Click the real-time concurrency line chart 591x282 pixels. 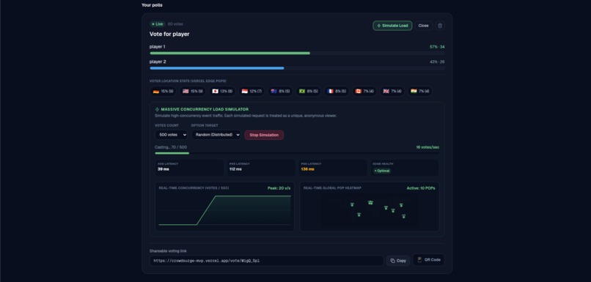point(224,210)
